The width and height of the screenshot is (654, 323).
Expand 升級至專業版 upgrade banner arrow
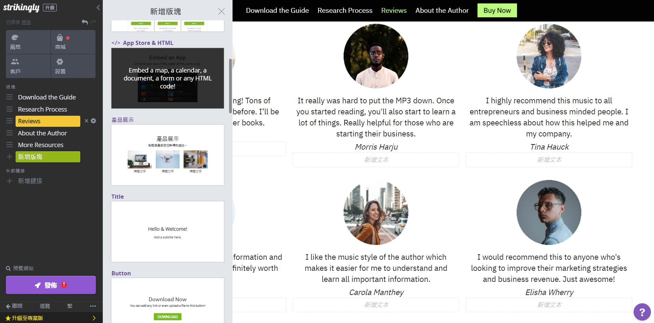point(94,318)
